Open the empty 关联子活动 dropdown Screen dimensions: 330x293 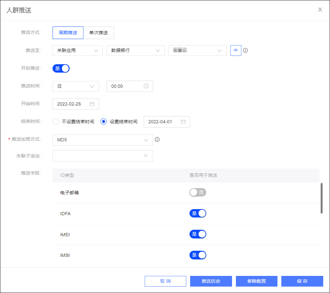103,156
